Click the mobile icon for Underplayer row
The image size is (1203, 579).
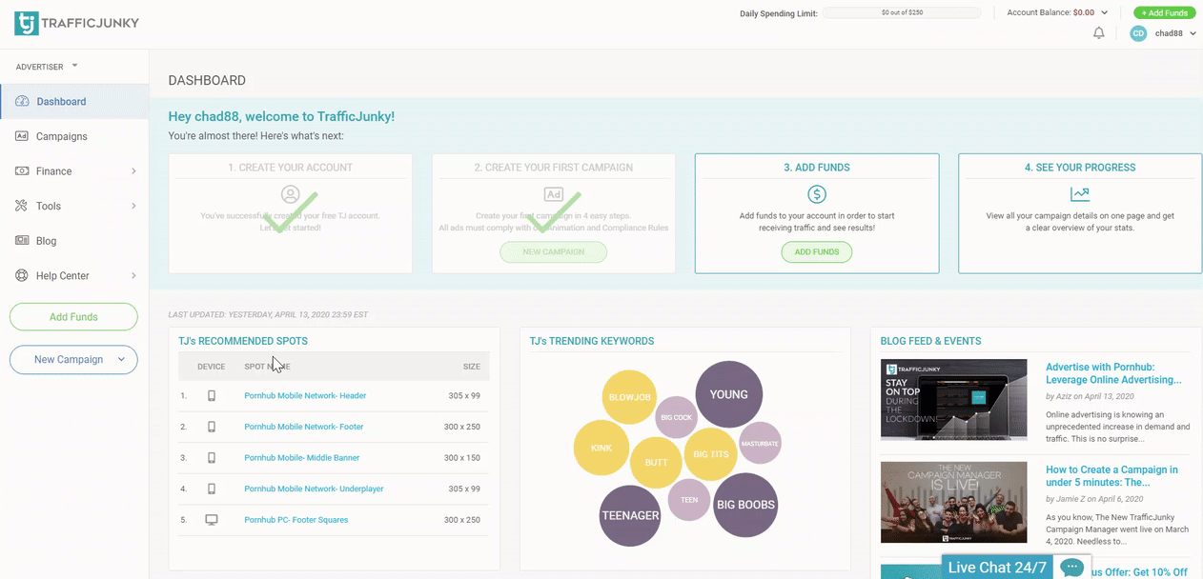point(212,489)
